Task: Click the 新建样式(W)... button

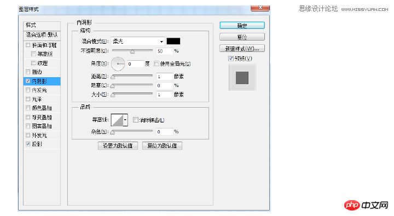Action: (x=242, y=49)
